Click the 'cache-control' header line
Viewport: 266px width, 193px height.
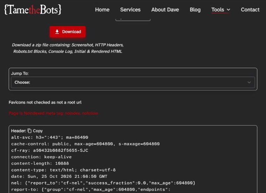[85, 144]
